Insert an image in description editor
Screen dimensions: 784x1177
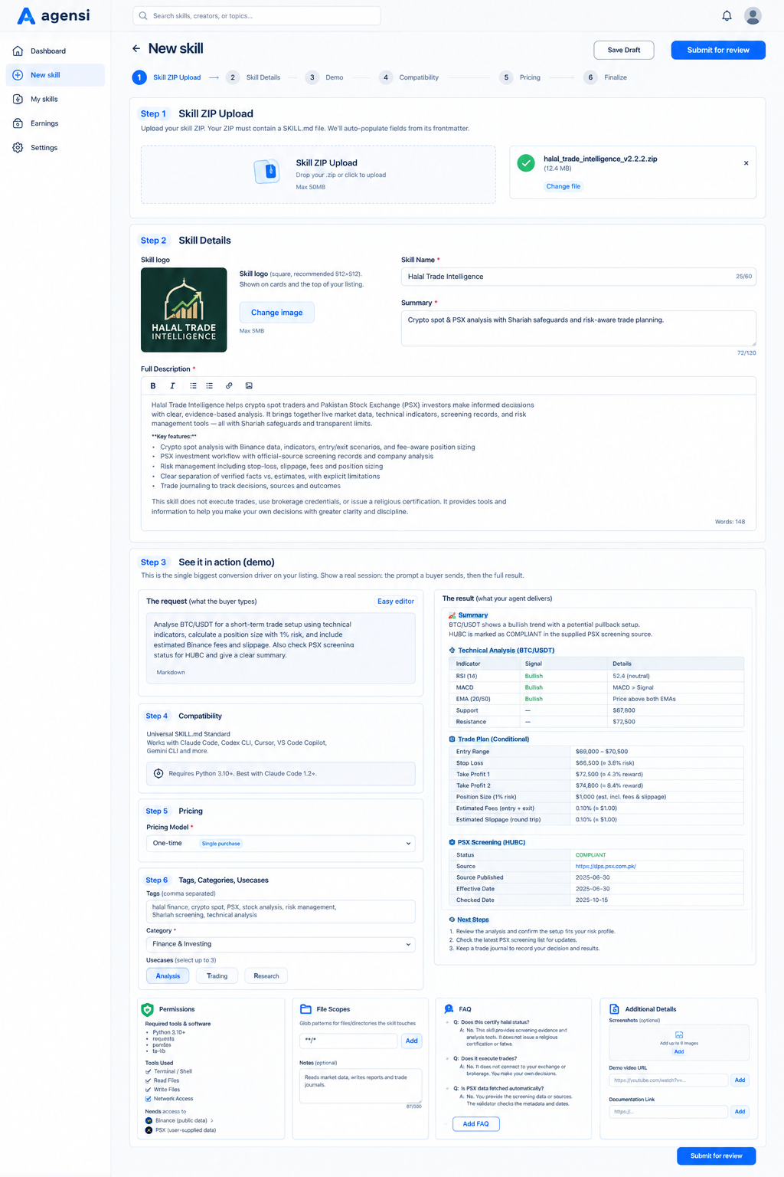[x=249, y=385]
